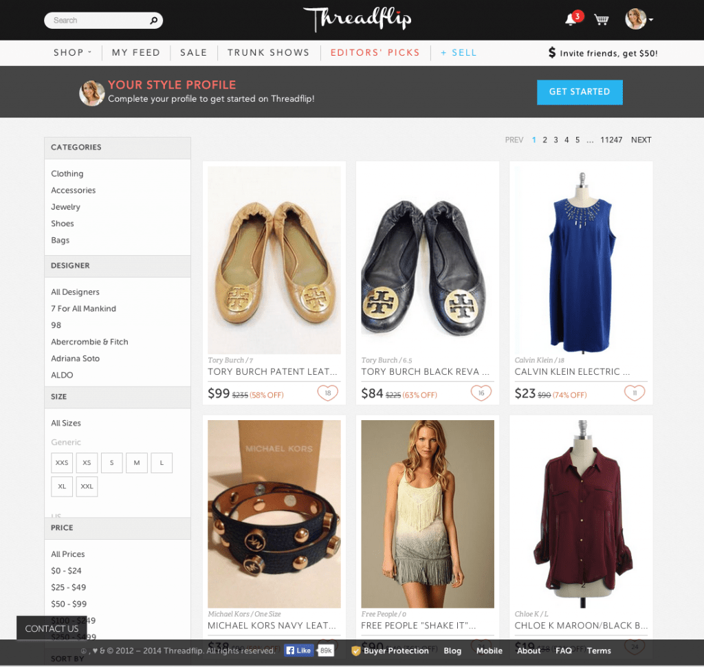Image resolution: width=704 pixels, height=667 pixels.
Task: Select size XXS filter box
Action: point(62,463)
